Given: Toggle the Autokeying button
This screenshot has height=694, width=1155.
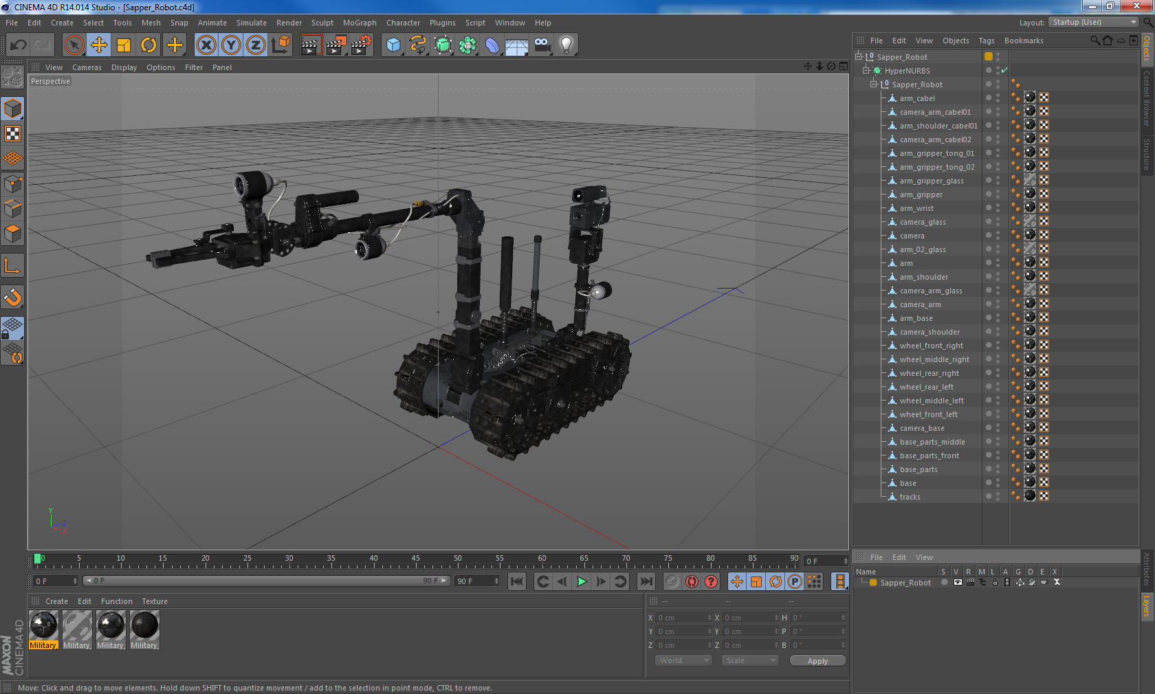Looking at the screenshot, I should pos(692,581).
